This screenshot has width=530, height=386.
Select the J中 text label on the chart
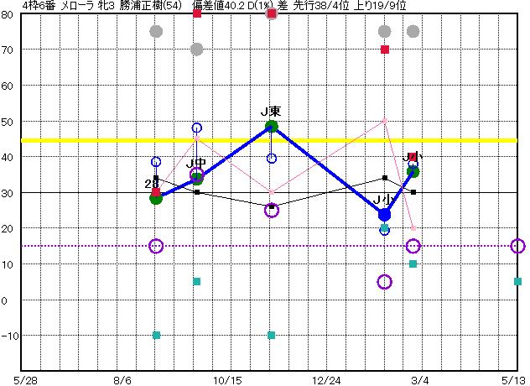196,163
